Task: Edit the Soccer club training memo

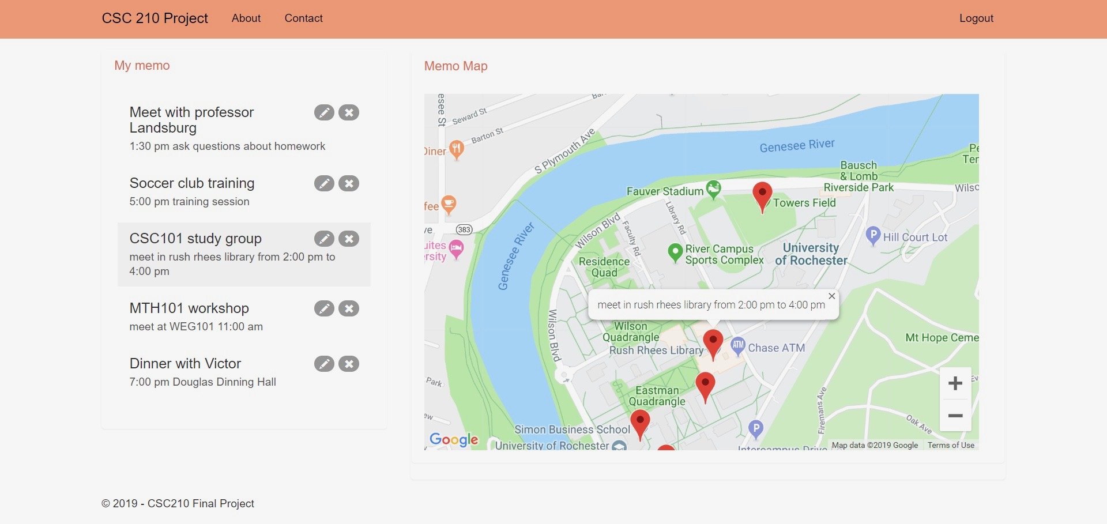Action: click(324, 183)
